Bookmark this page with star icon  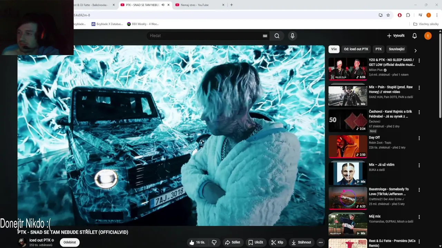(388, 15)
